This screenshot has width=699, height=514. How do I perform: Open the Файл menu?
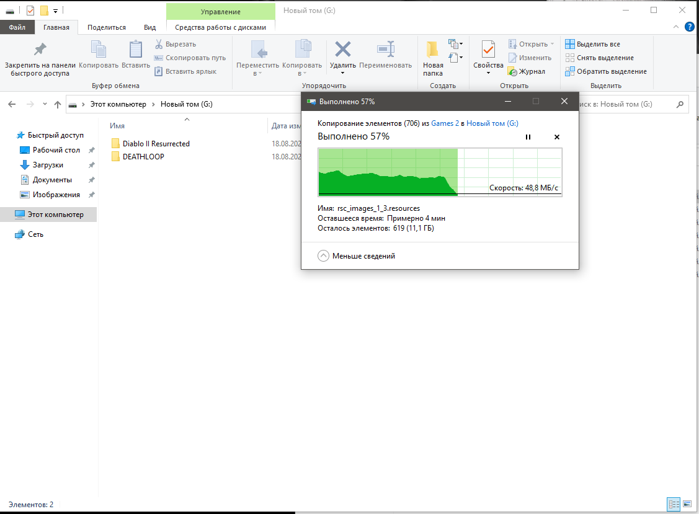pyautogui.click(x=17, y=27)
